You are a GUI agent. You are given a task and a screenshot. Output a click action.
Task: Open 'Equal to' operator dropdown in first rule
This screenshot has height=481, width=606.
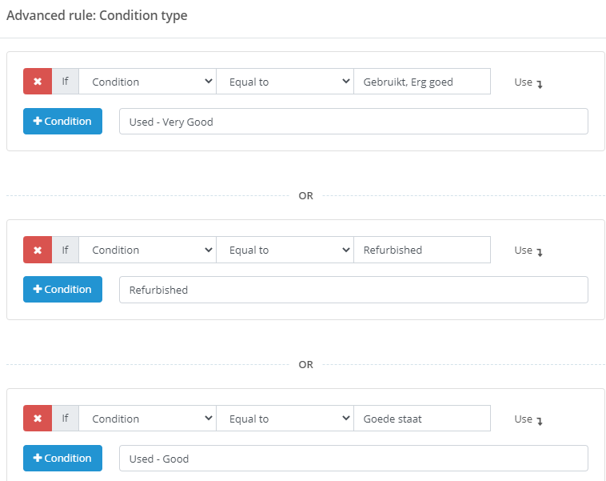[x=285, y=82]
